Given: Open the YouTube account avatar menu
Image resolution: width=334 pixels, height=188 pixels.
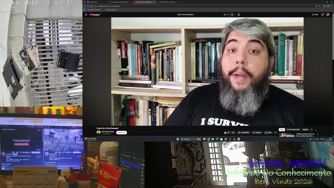Looking at the screenshot, I should click(x=328, y=15).
